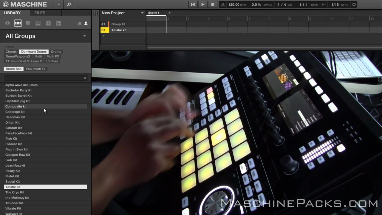382x215 pixels.
Task: Select FaceFaceFace kit in the list
Action: point(45,133)
